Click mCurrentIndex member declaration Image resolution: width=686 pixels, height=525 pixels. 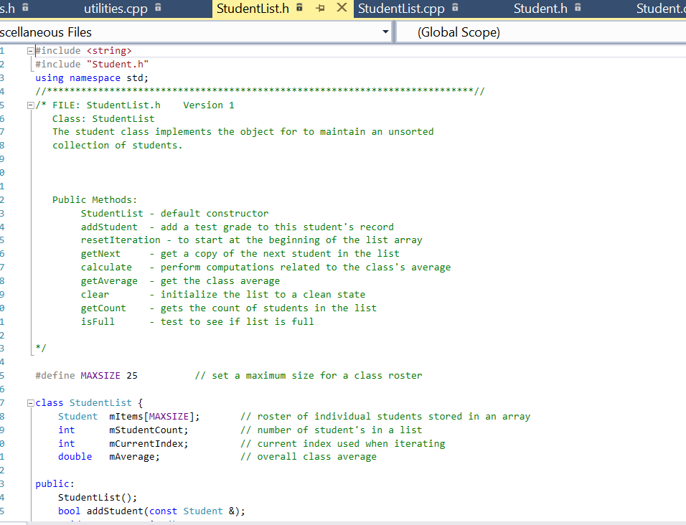149,444
